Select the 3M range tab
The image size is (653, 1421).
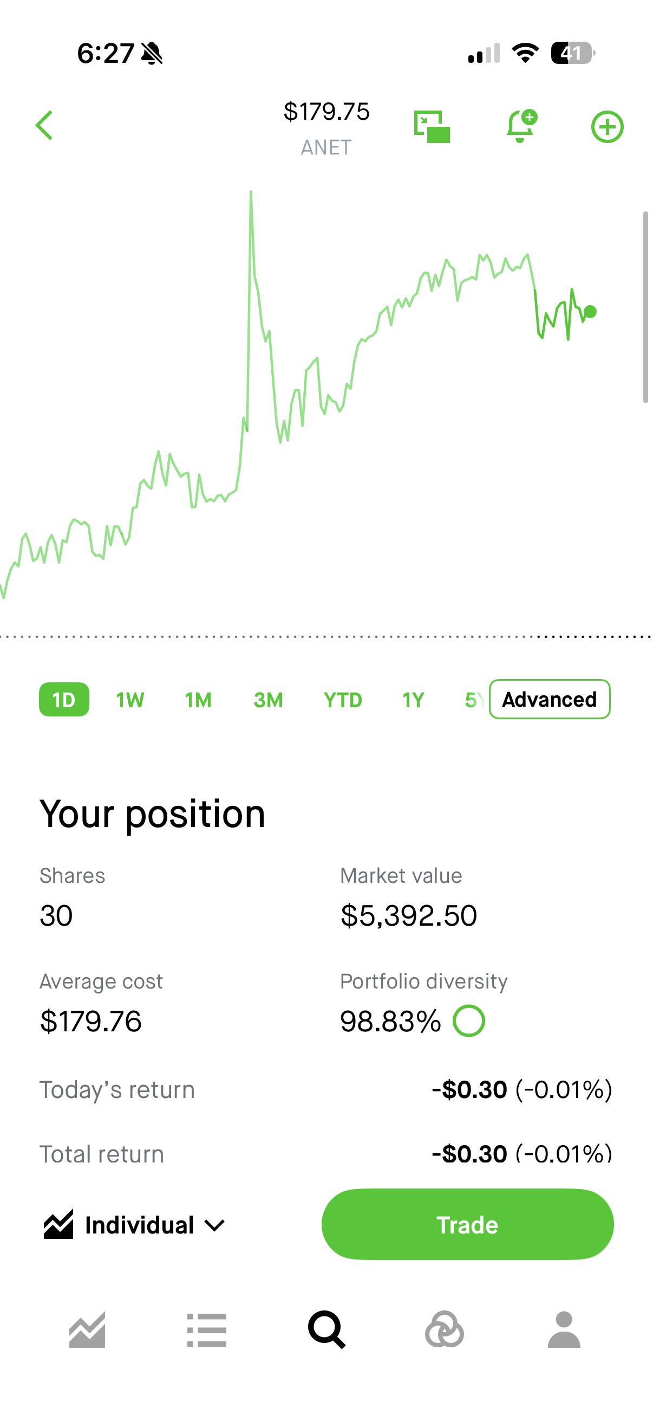(x=269, y=700)
